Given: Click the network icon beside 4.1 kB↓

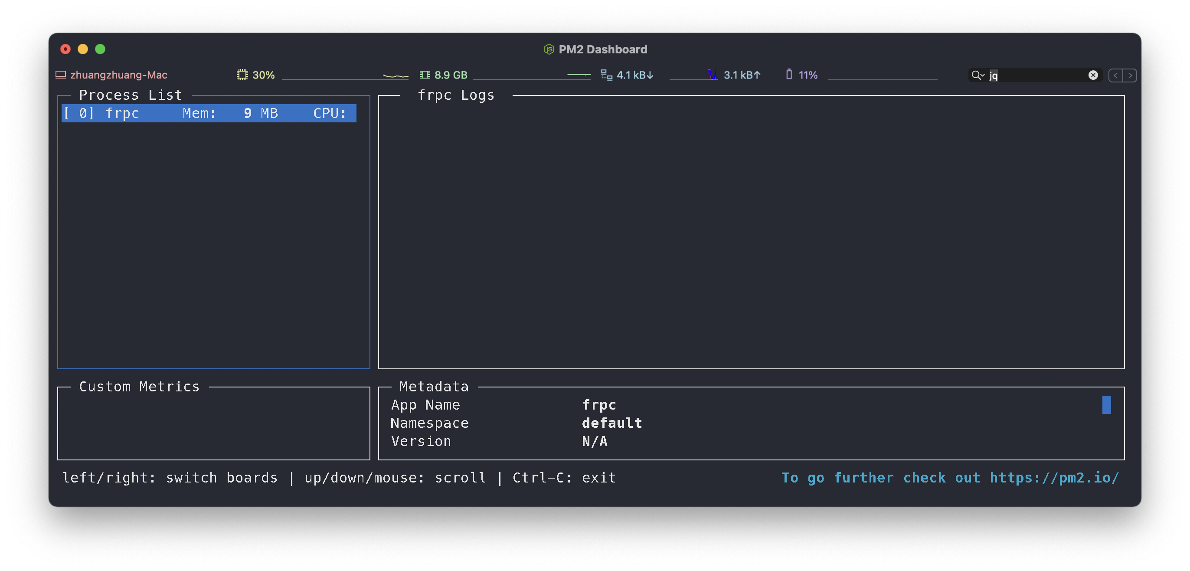Looking at the screenshot, I should tap(606, 75).
